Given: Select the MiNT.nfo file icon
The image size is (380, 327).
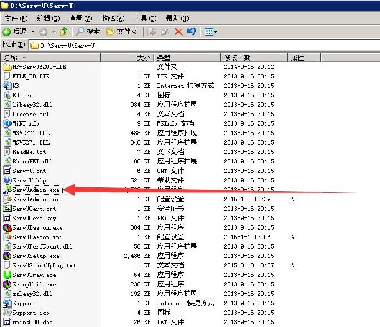Looking at the screenshot, I should 7,123.
